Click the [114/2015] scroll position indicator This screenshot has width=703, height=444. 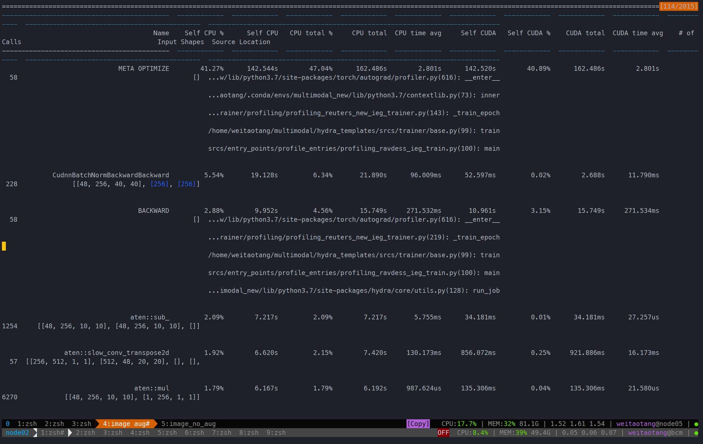679,6
